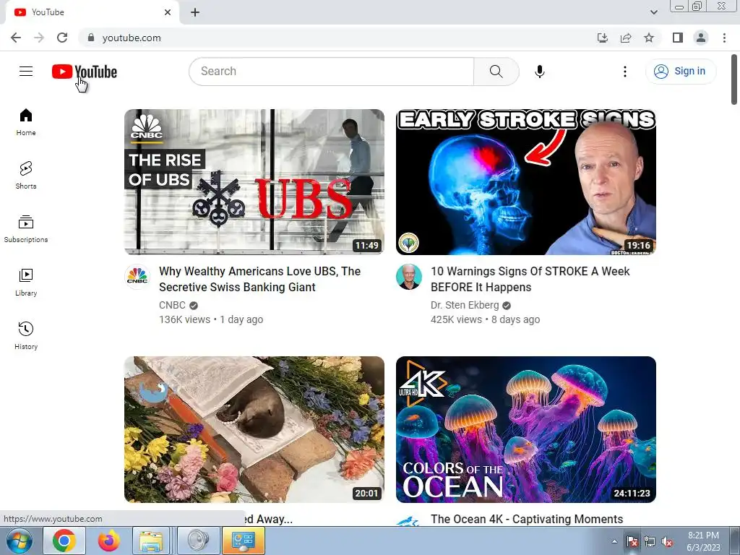
Task: Reload the page with the refresh icon
Action: pyautogui.click(x=62, y=38)
